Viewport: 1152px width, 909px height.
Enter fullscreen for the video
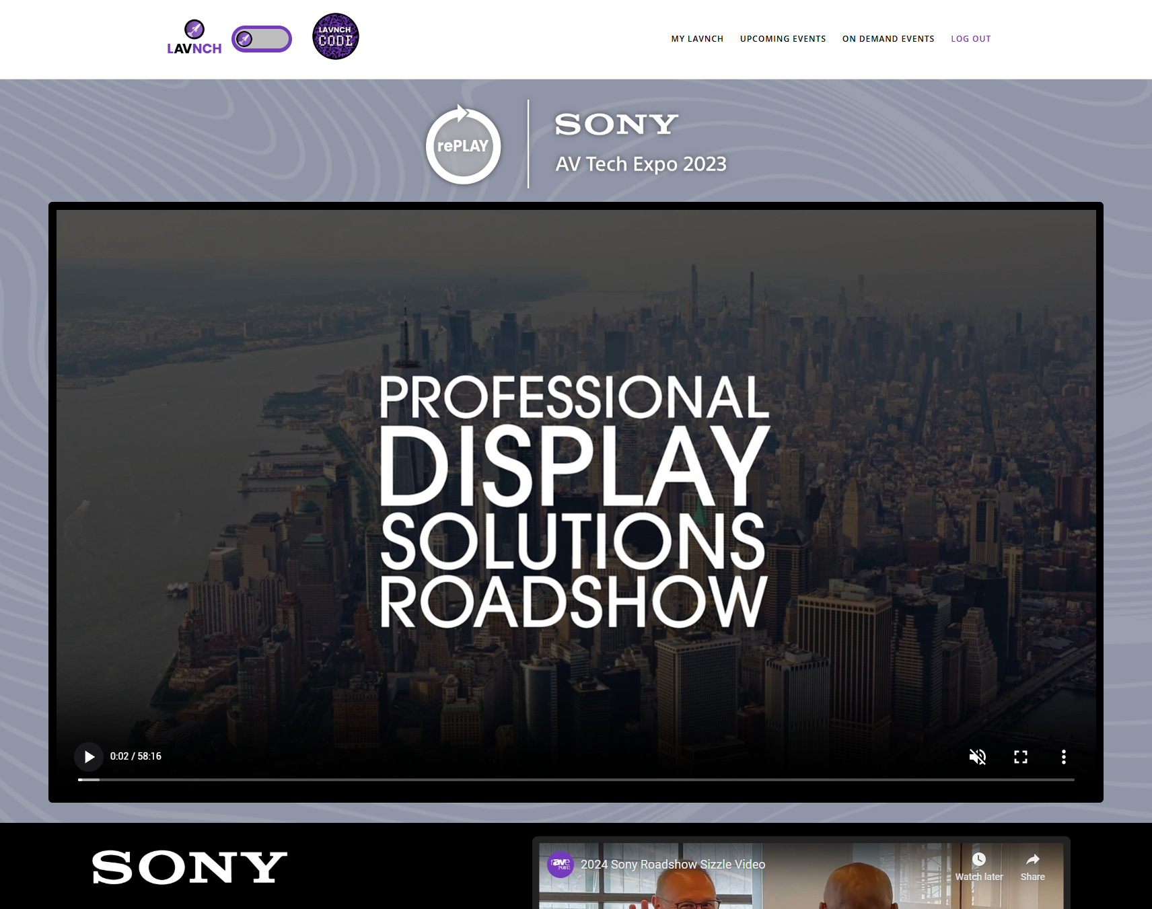[1021, 757]
